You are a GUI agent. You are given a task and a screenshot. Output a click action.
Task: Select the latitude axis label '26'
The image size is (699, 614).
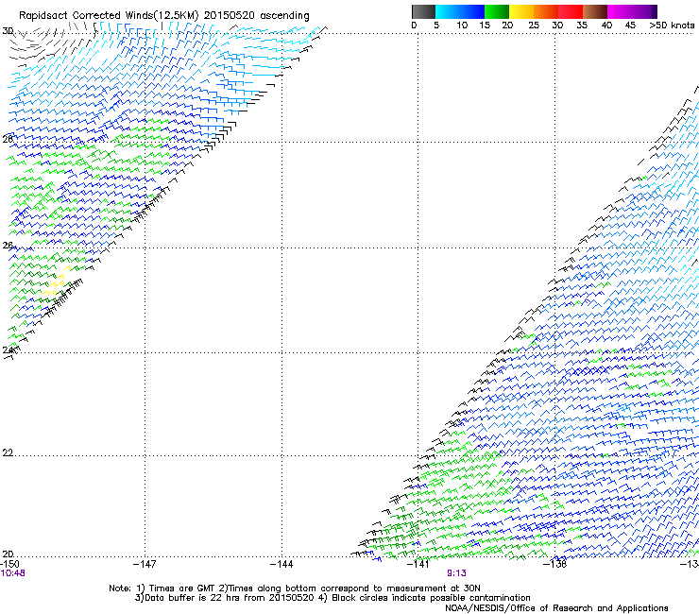pos(8,246)
